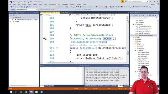
Task: Pin the Solution Explorer panel
Action: click(156, 13)
